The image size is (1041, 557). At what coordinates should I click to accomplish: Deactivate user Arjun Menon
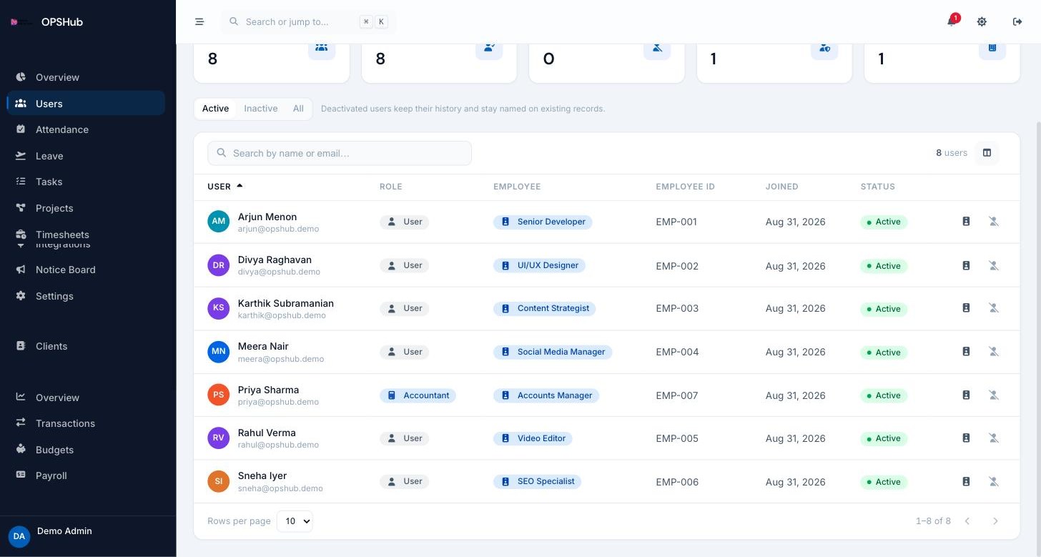pos(993,222)
